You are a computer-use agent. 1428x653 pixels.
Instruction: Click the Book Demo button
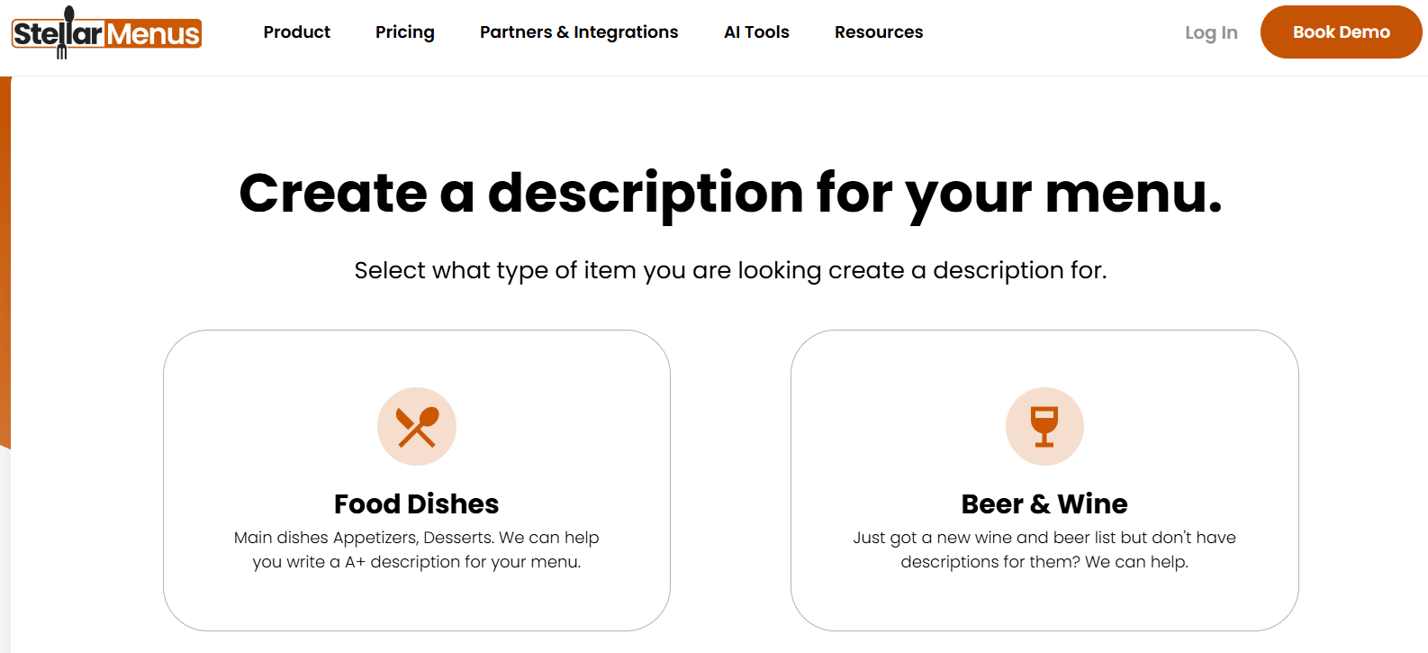pos(1341,32)
